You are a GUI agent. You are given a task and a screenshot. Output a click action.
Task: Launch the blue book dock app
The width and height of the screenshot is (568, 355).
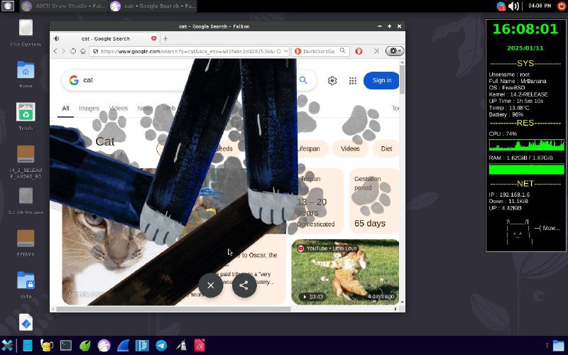tap(28, 345)
